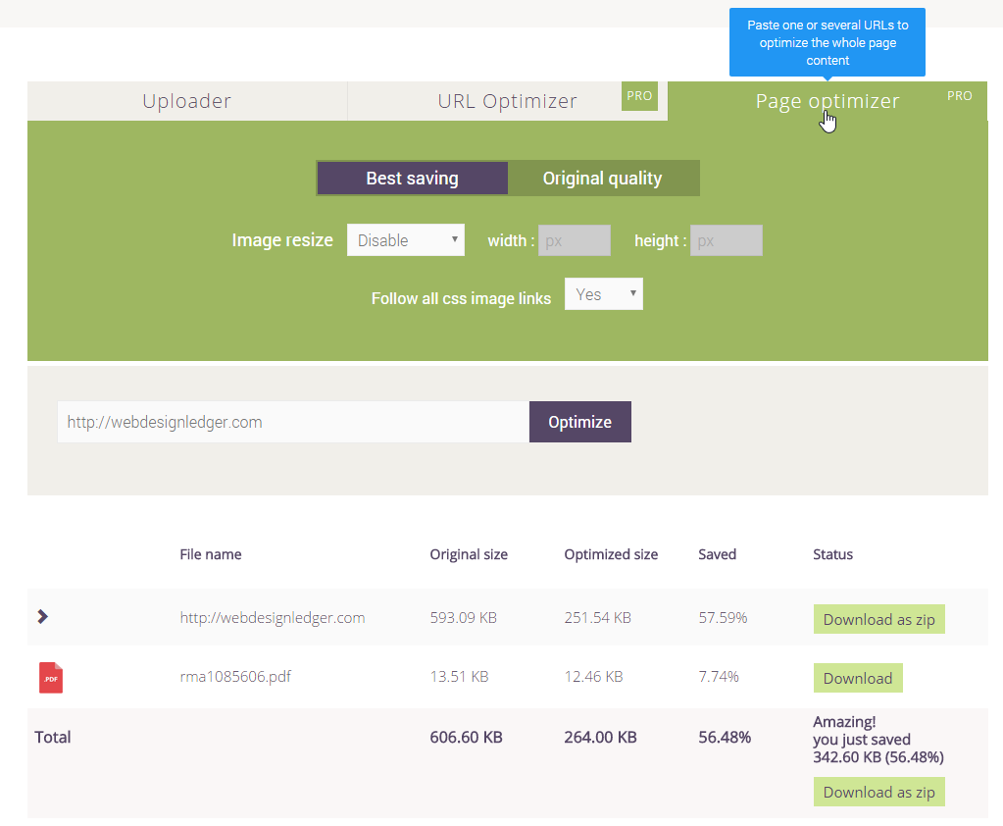1003x826 pixels.
Task: Click Download as zip for webdesignledger.com
Action: pyautogui.click(x=878, y=618)
